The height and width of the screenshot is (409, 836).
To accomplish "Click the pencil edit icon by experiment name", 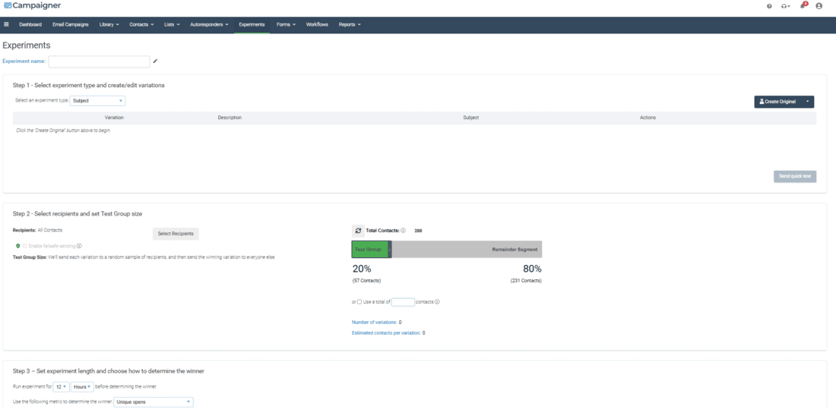I will (x=156, y=61).
